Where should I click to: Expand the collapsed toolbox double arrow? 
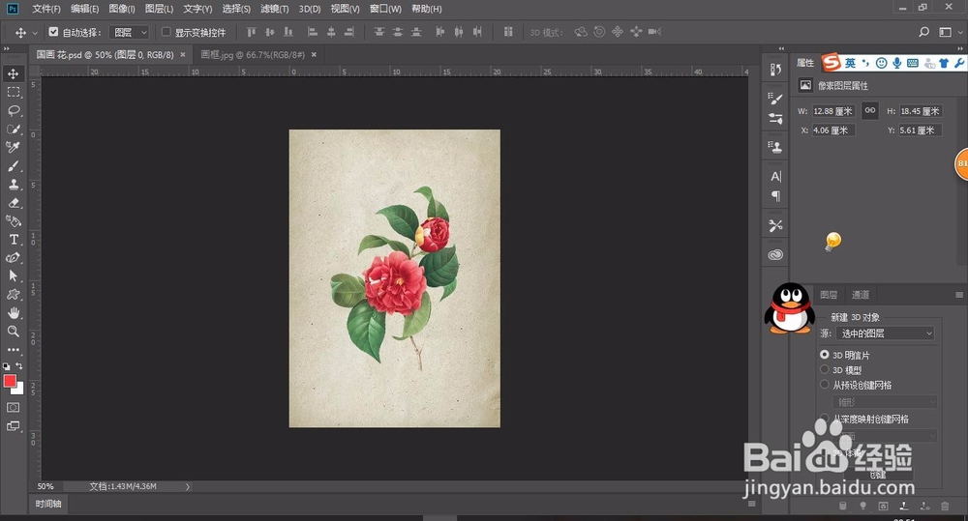point(6,48)
